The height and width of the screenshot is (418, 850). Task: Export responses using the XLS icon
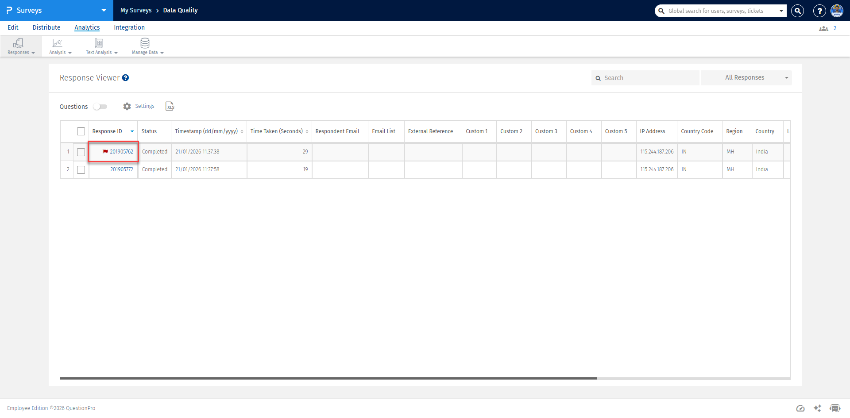tap(170, 106)
